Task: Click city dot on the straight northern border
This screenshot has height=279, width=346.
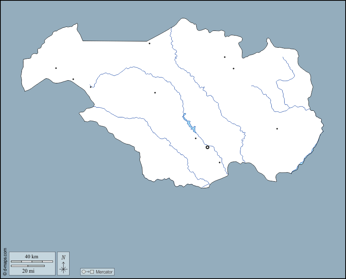Action: click(x=149, y=43)
